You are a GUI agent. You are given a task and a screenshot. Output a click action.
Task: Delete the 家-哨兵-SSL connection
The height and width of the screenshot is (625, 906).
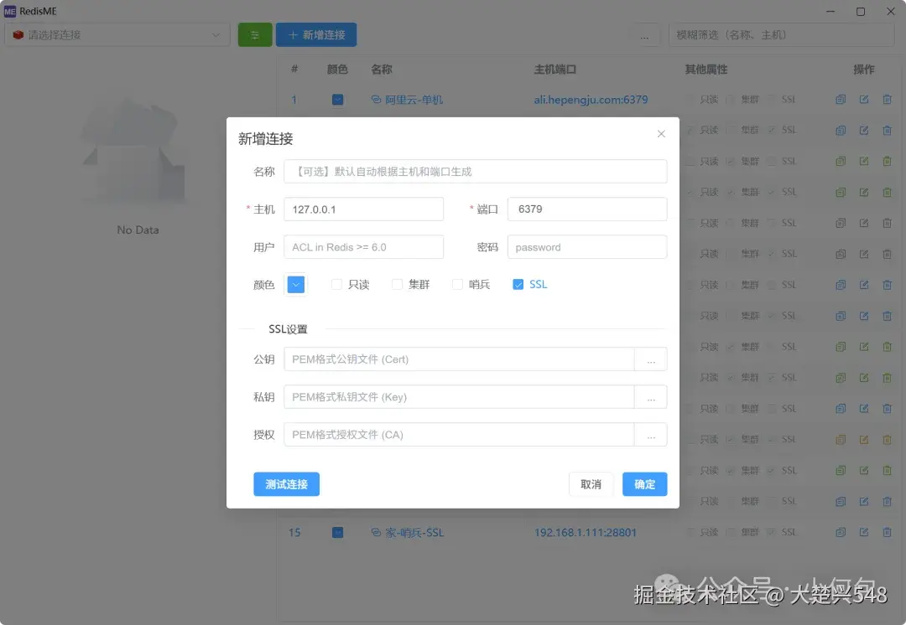887,532
